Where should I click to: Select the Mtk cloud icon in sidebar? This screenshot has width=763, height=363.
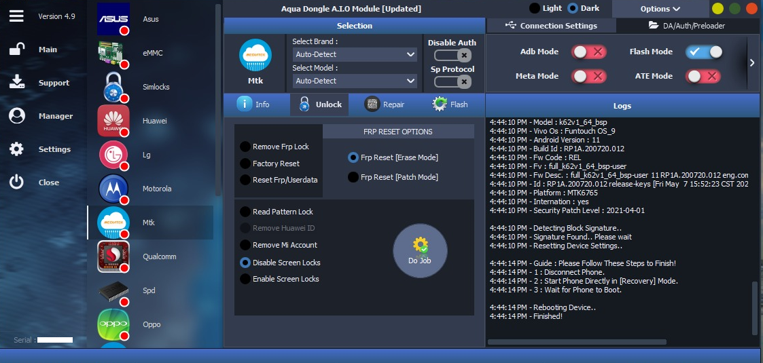click(x=113, y=222)
